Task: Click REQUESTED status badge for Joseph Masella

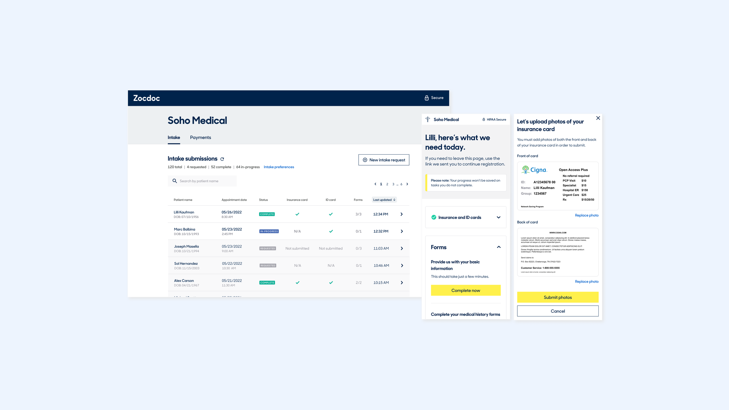Action: [268, 248]
